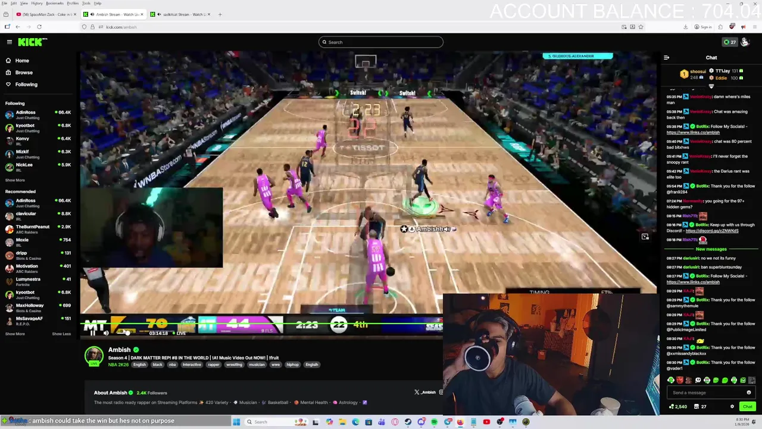This screenshot has width=762, height=429.
Task: Open MaxHolloway recommended channel
Action: pyautogui.click(x=37, y=307)
